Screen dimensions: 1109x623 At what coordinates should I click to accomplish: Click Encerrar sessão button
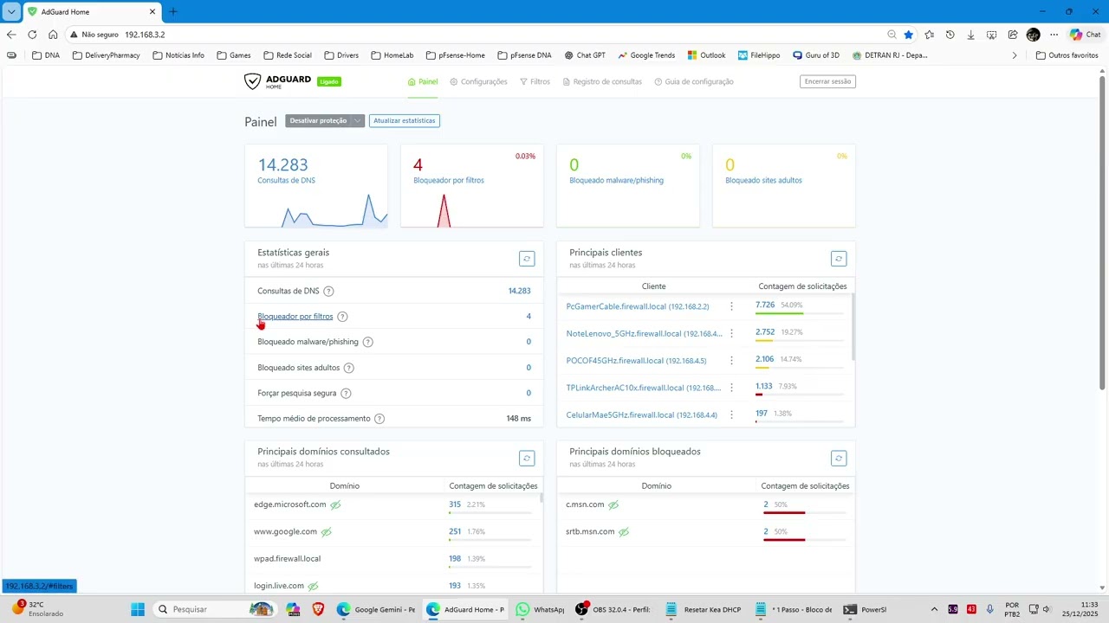pyautogui.click(x=827, y=81)
